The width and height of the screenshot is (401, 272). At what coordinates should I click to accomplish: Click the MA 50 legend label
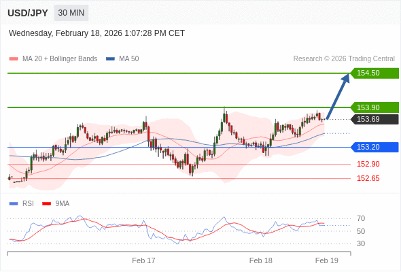click(129, 59)
